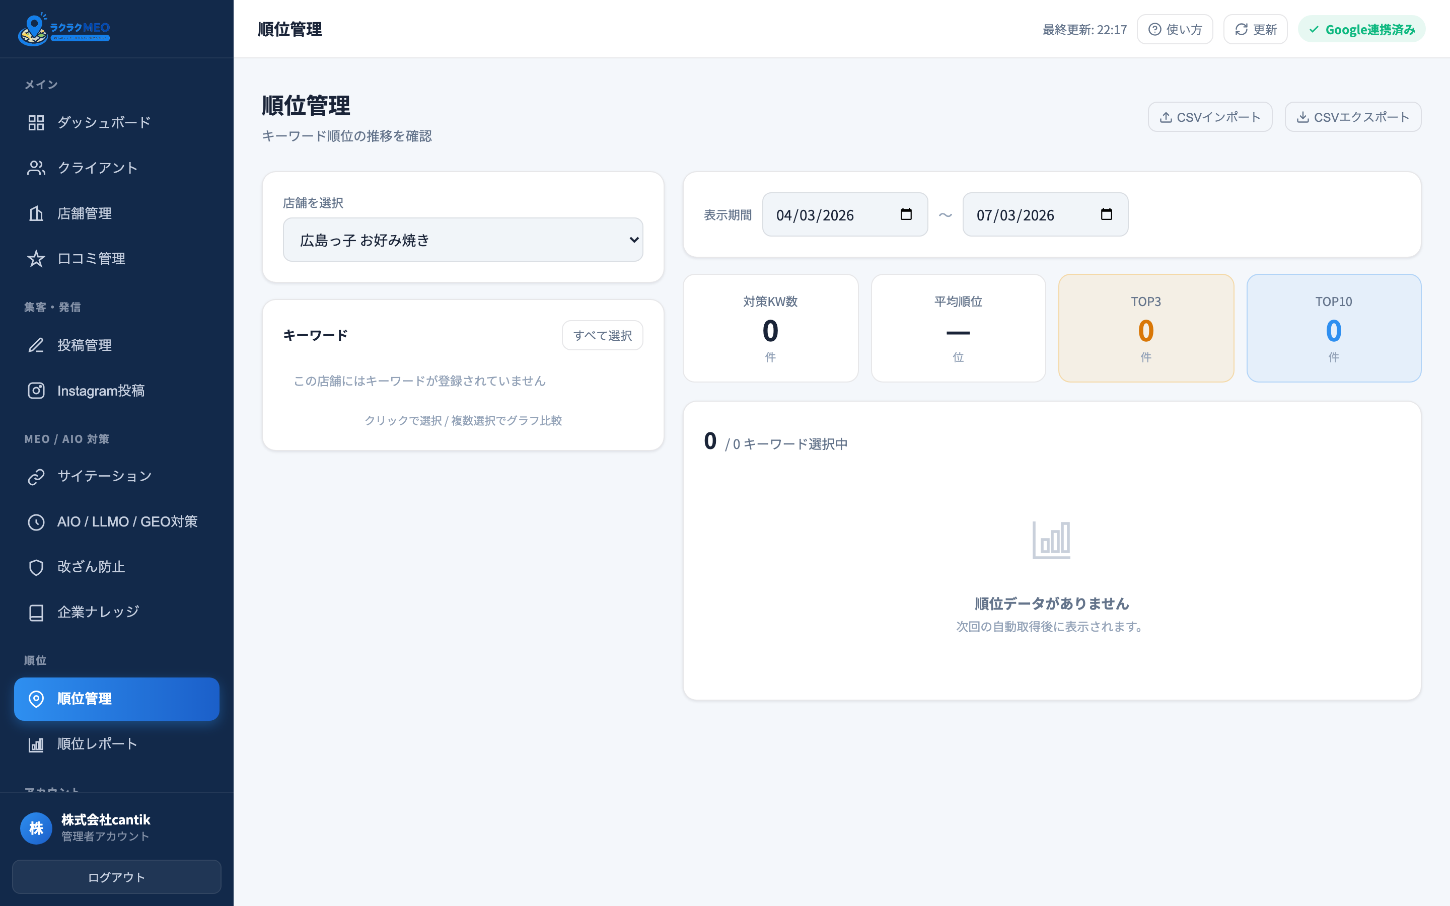This screenshot has width=1450, height=906.
Task: Click the CSVインポート button
Action: 1210,117
